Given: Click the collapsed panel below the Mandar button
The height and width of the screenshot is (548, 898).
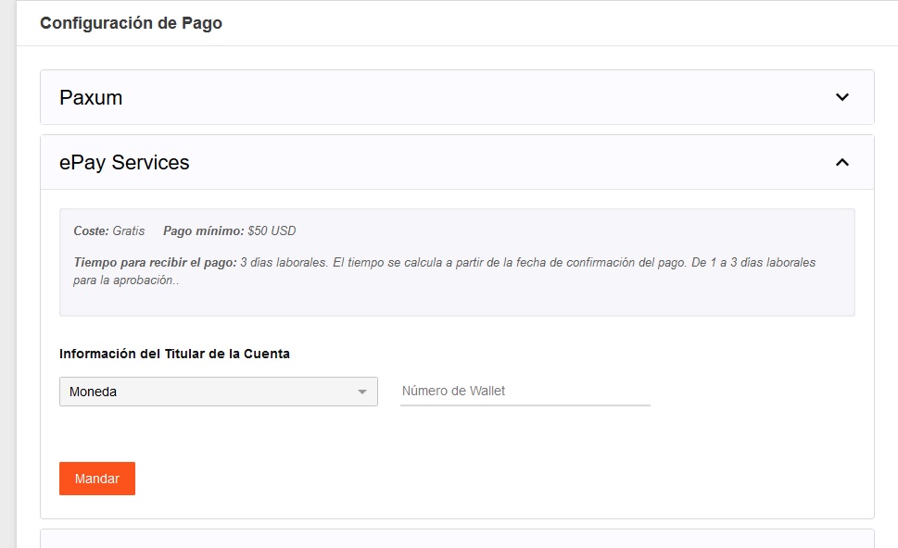Looking at the screenshot, I should (457, 538).
